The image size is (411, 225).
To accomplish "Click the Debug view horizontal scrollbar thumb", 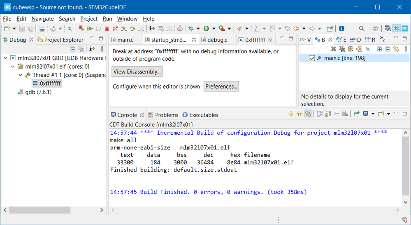I will coord(40,210).
